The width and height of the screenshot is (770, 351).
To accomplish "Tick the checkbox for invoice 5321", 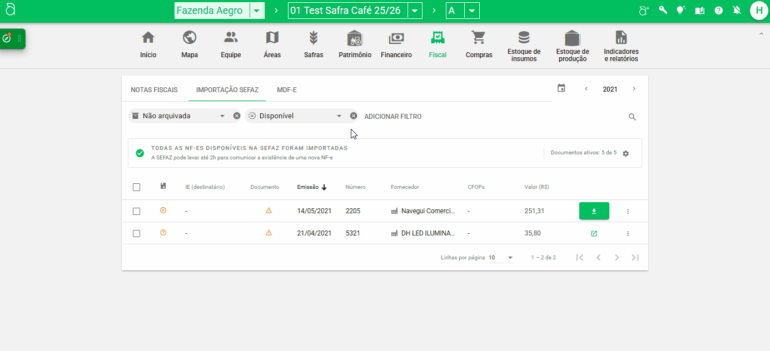I will 136,233.
